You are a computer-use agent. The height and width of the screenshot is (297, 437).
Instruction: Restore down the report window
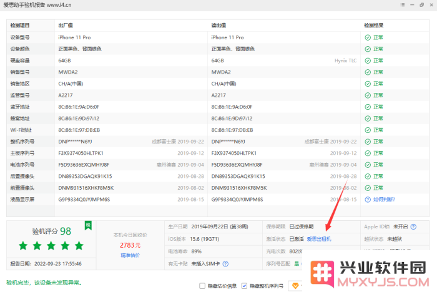pyautogui.click(x=421, y=5)
